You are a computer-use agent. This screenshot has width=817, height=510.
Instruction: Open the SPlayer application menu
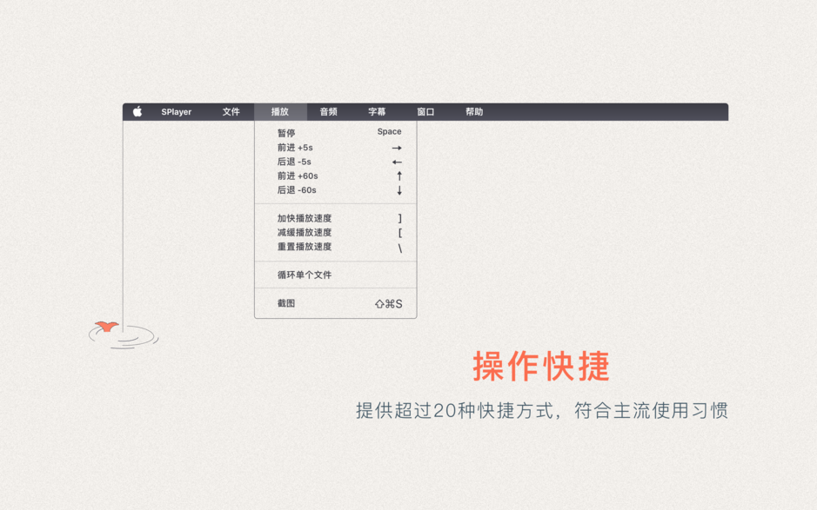point(177,111)
